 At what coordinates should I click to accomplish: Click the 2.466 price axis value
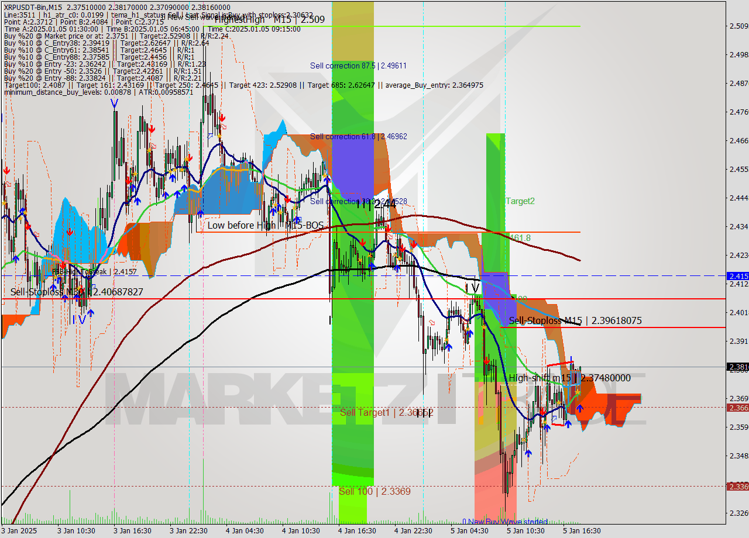738,140
